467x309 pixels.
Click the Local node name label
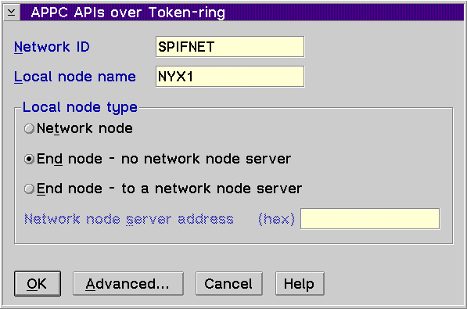click(75, 77)
